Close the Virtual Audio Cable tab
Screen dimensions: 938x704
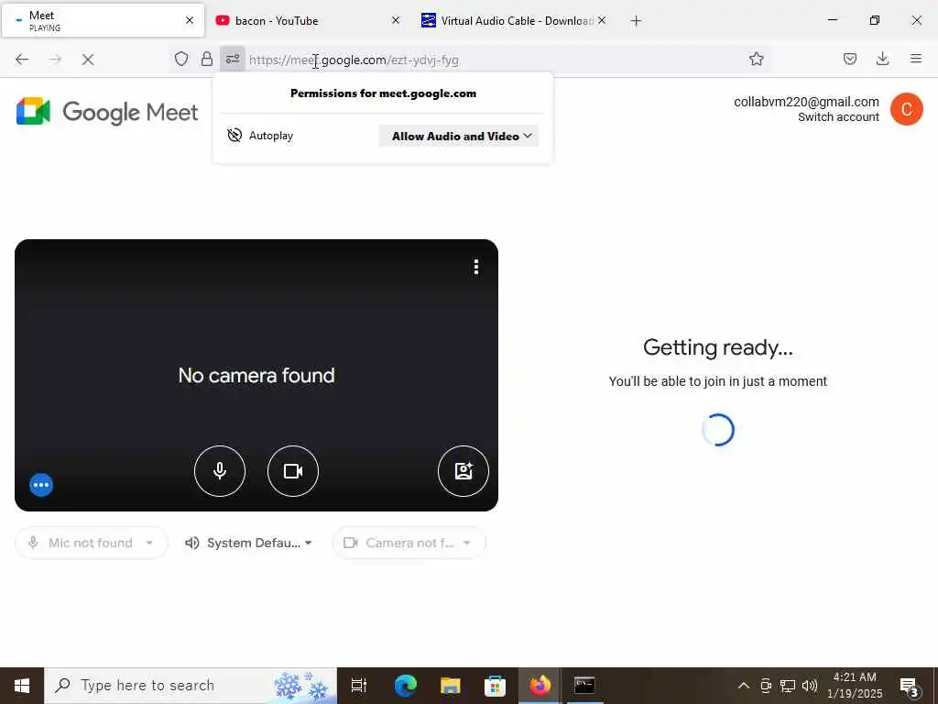tap(602, 20)
